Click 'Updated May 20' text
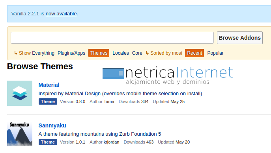Viewport: 271px width, 153px height. point(174,142)
